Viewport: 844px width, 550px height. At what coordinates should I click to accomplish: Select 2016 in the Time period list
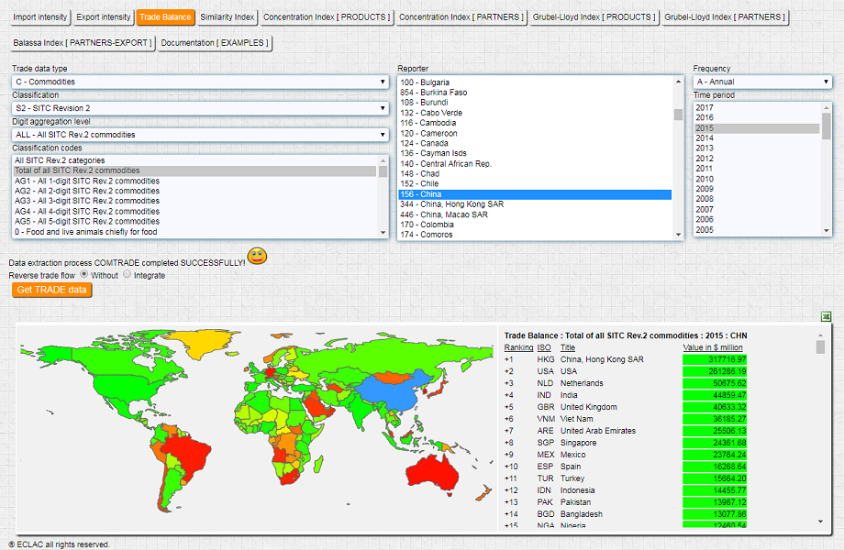point(705,118)
